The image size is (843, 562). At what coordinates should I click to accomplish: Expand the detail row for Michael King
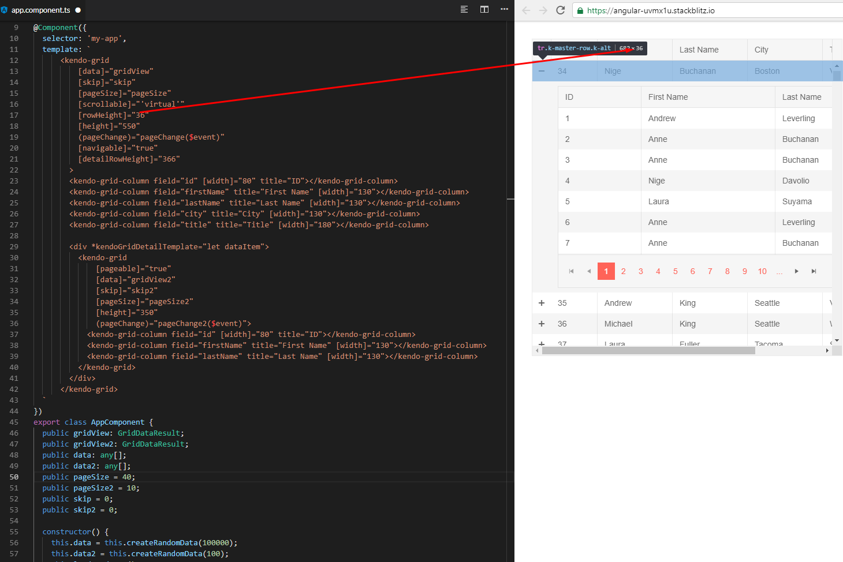click(541, 324)
